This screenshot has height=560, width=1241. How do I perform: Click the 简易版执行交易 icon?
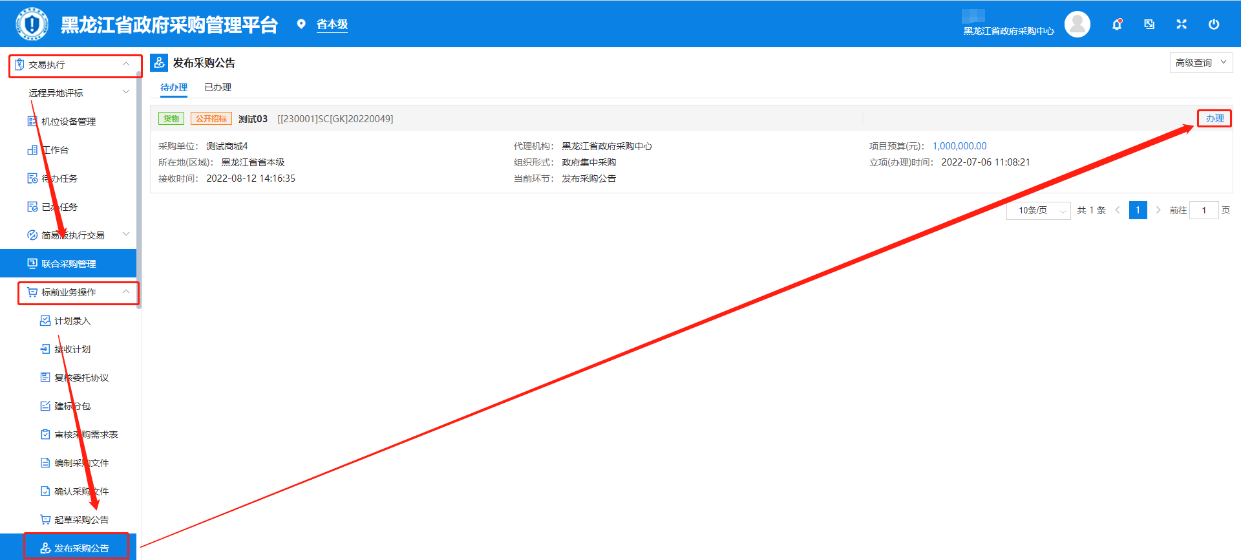[32, 235]
